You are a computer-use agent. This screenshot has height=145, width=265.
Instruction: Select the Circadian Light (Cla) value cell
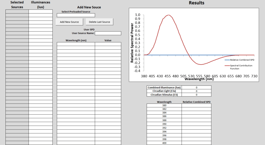pyautogui.click(x=196, y=91)
